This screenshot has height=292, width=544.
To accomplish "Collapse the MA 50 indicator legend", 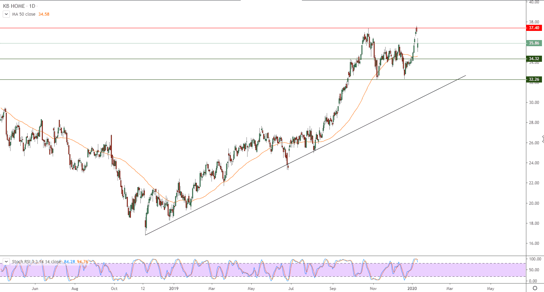I will (6, 14).
